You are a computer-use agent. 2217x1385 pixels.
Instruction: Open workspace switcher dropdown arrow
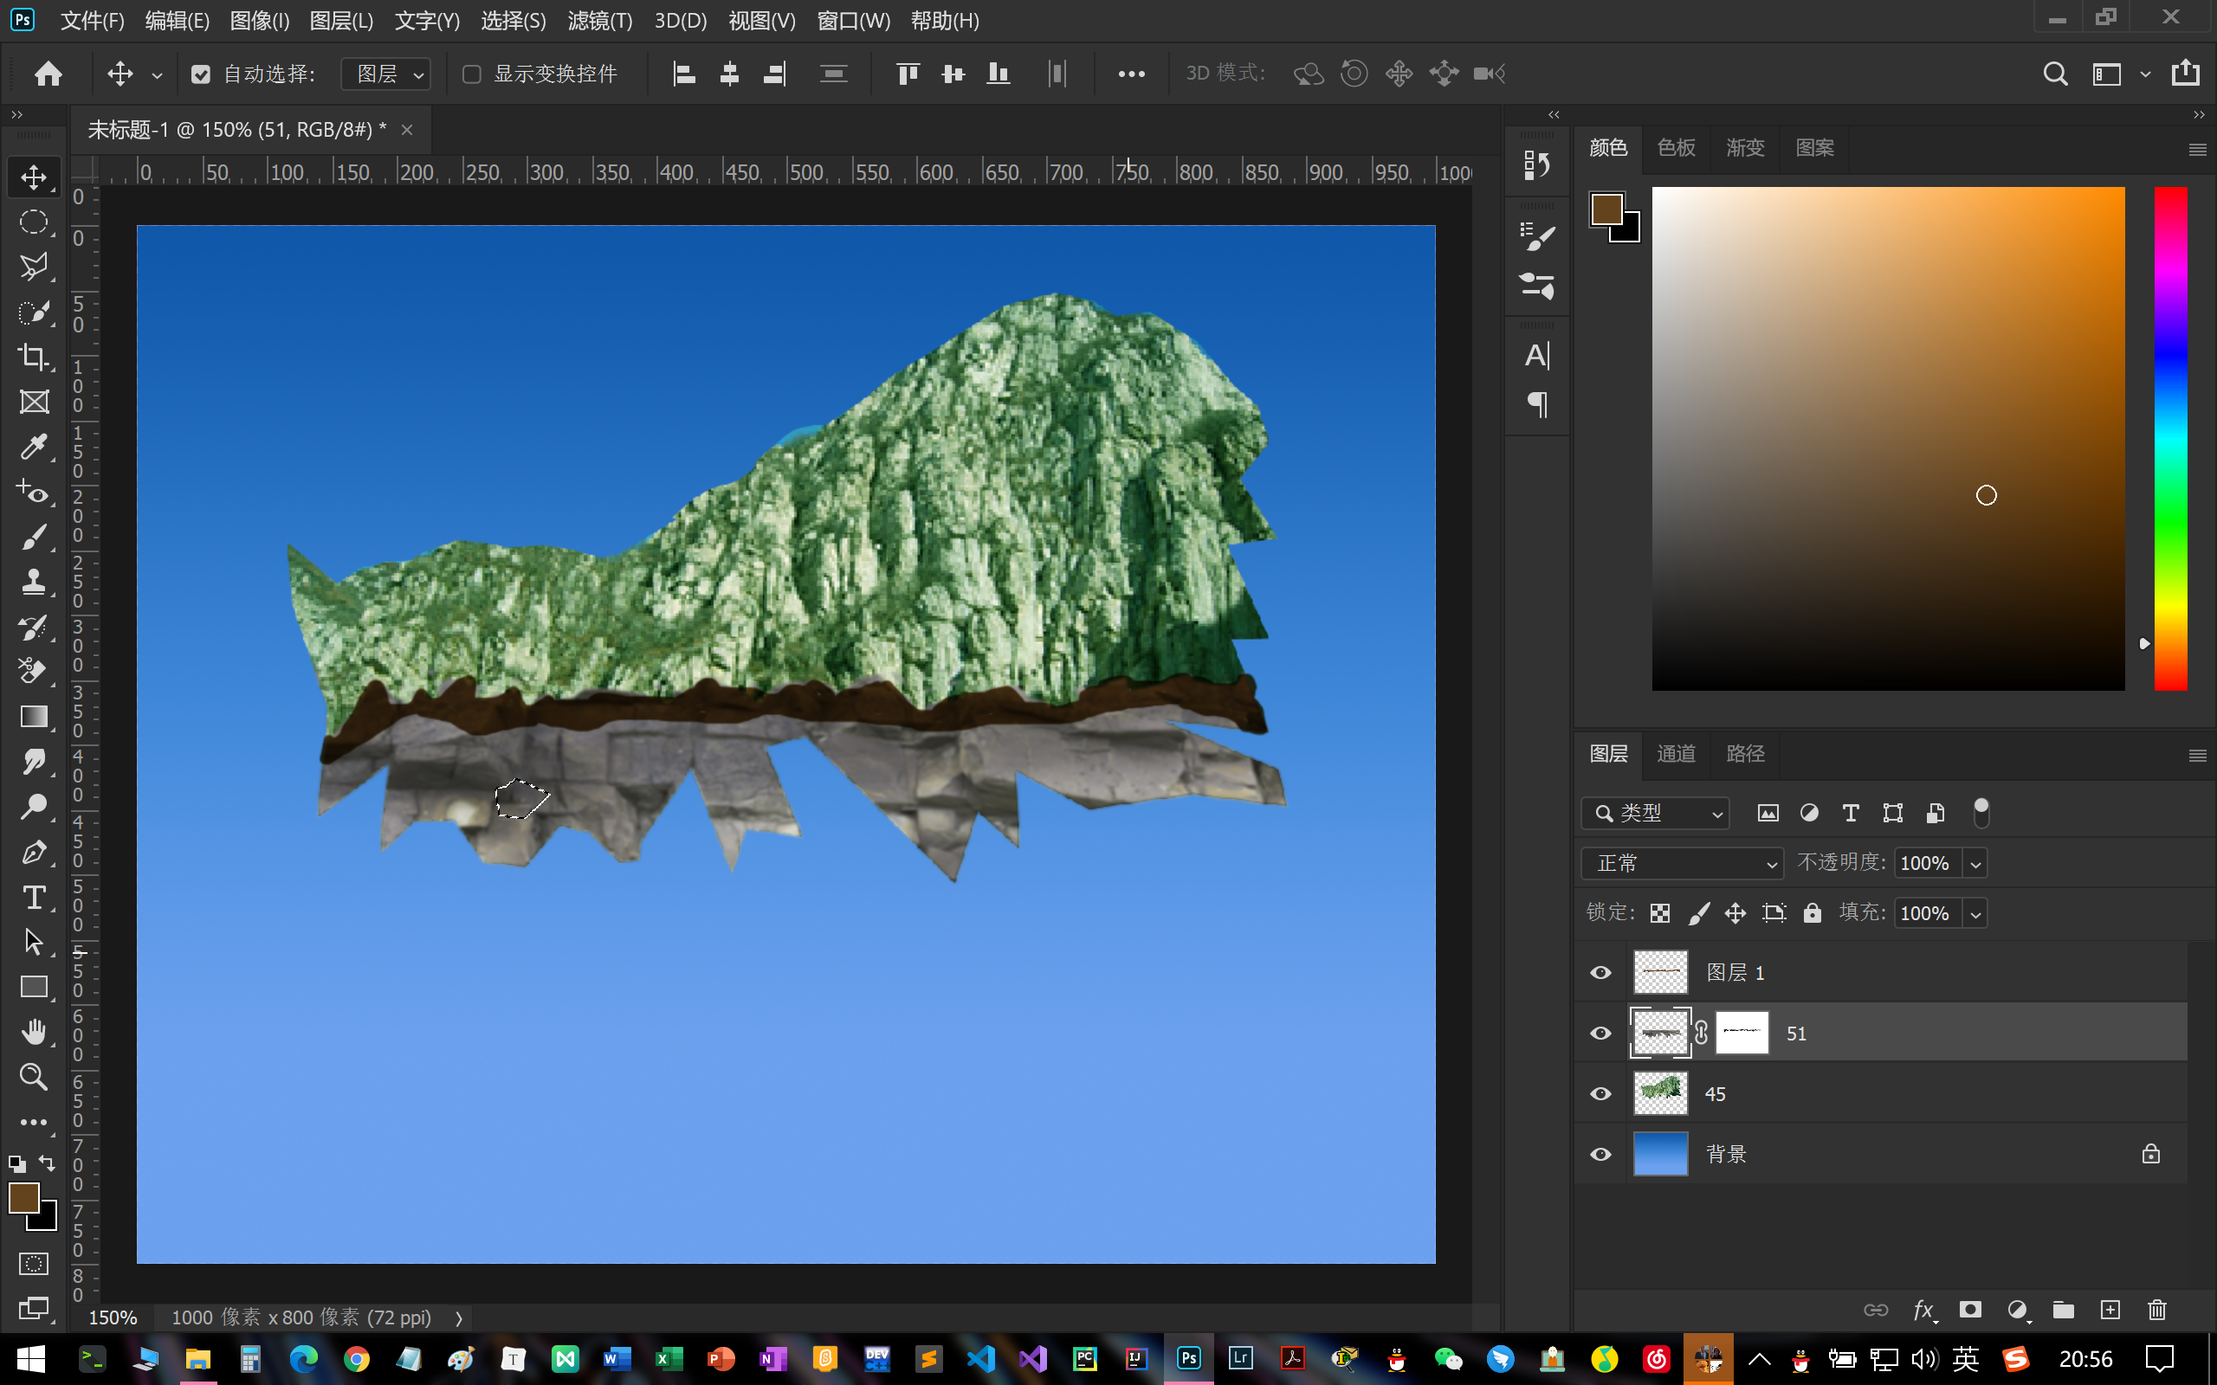[x=2144, y=75]
